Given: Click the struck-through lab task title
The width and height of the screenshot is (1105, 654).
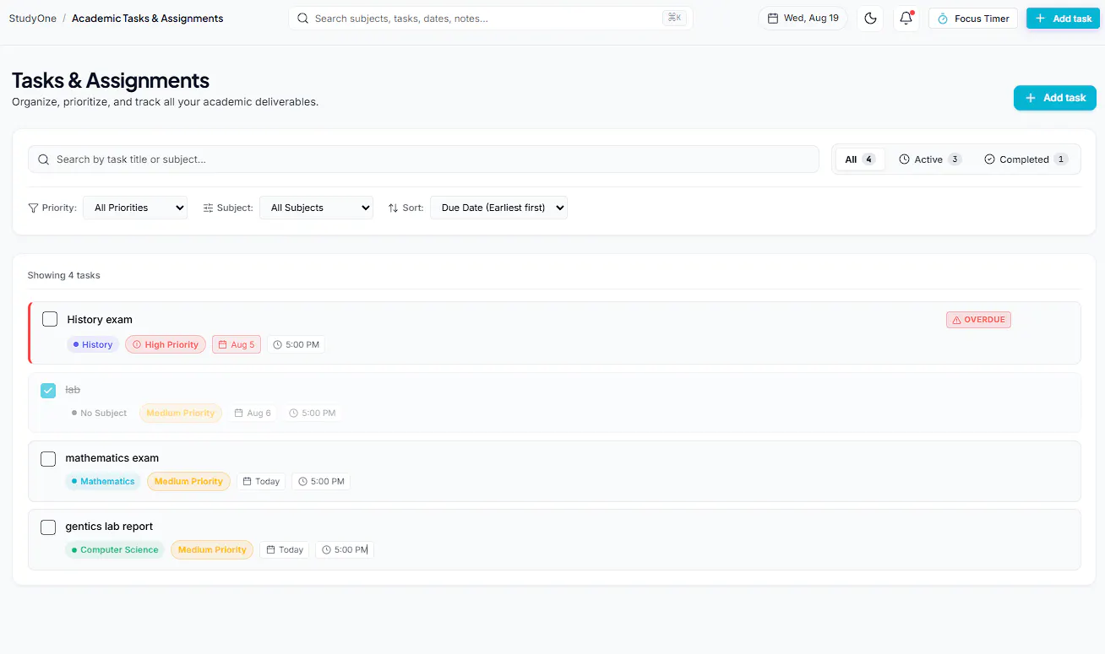Looking at the screenshot, I should (x=73, y=390).
